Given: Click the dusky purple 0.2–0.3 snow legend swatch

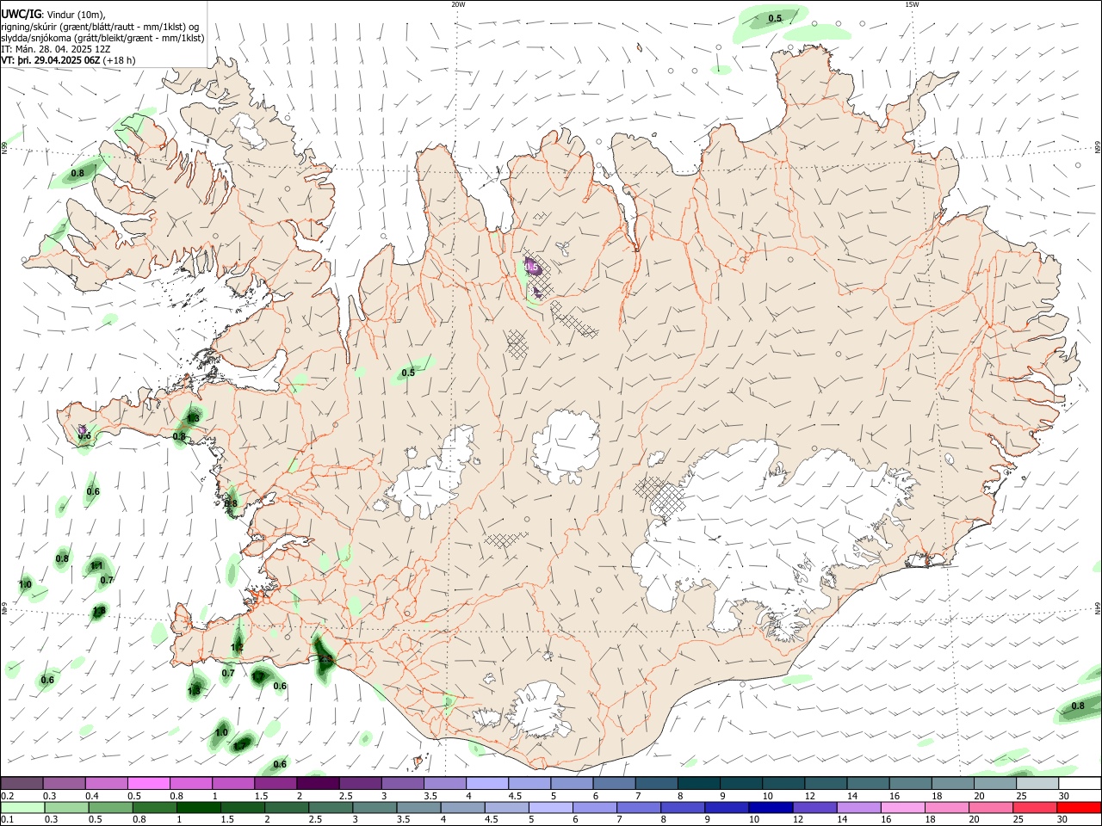Looking at the screenshot, I should click(x=22, y=783).
